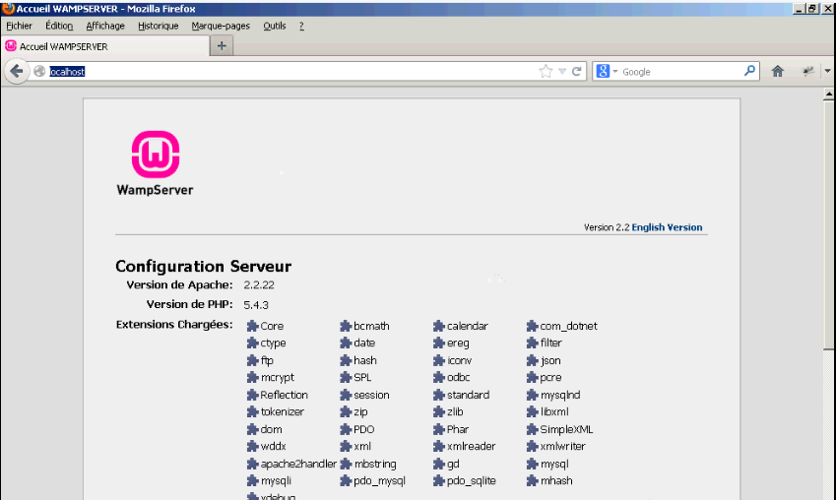Click the Version 2.2 text
Viewport: 836px width, 500px height.
607,227
